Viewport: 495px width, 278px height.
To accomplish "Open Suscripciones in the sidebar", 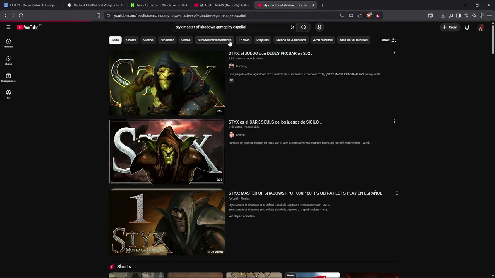I will click(x=8, y=78).
